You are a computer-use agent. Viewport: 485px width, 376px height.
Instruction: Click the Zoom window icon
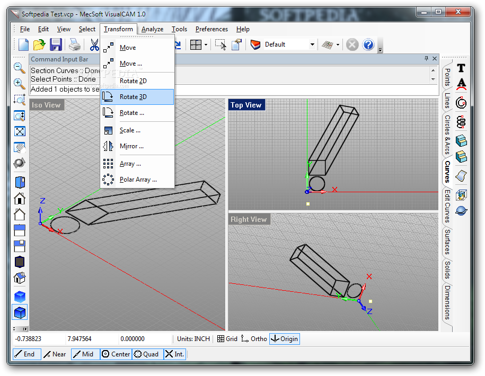point(20,100)
